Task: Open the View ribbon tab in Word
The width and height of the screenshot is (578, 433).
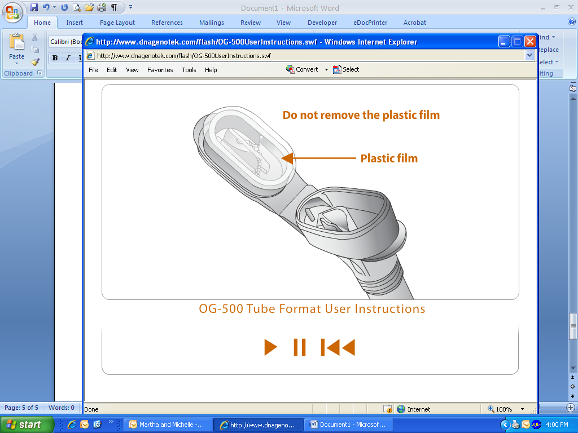Action: click(283, 23)
